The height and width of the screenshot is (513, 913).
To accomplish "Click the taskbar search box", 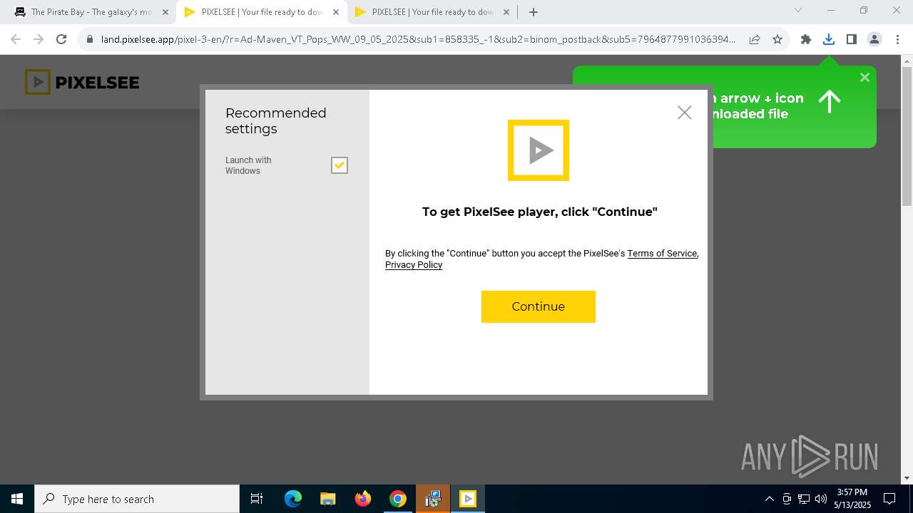I will (137, 499).
